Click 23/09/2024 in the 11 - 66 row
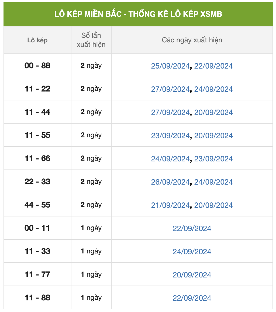The height and width of the screenshot is (312, 276). coord(213,159)
